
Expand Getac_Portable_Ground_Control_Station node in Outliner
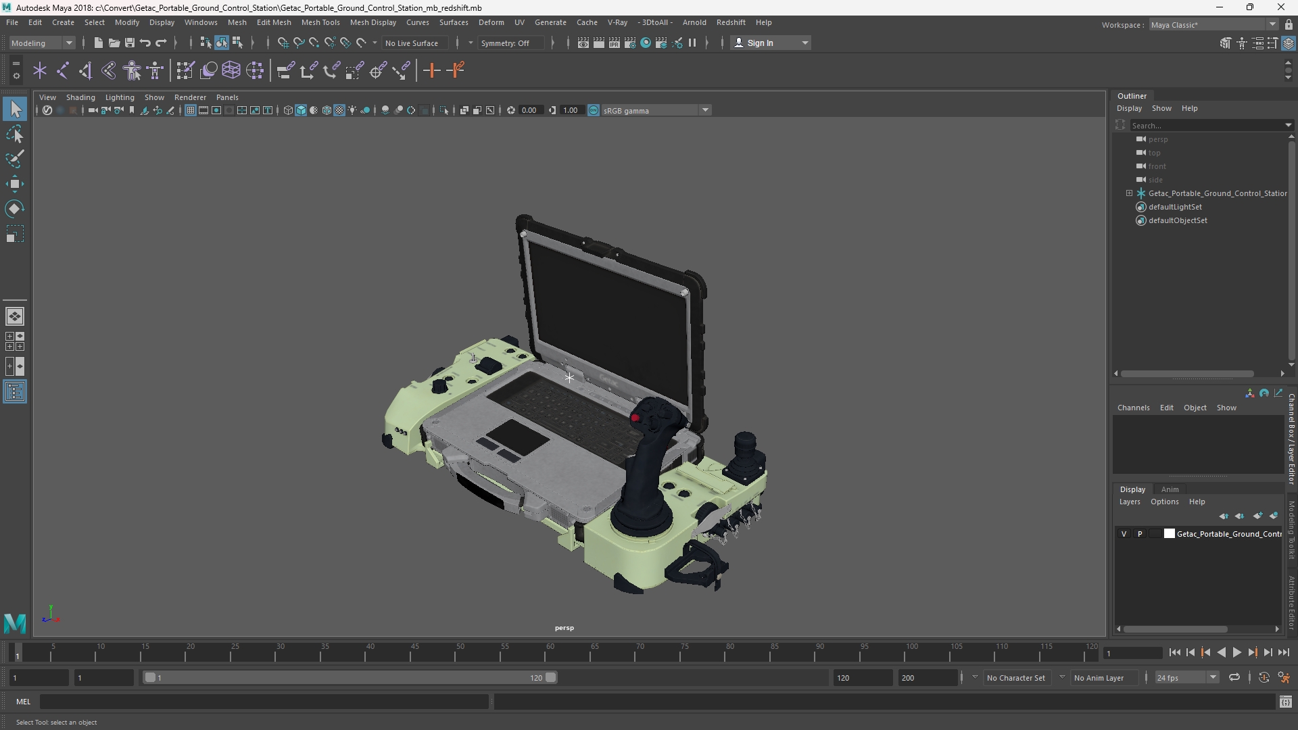point(1129,193)
